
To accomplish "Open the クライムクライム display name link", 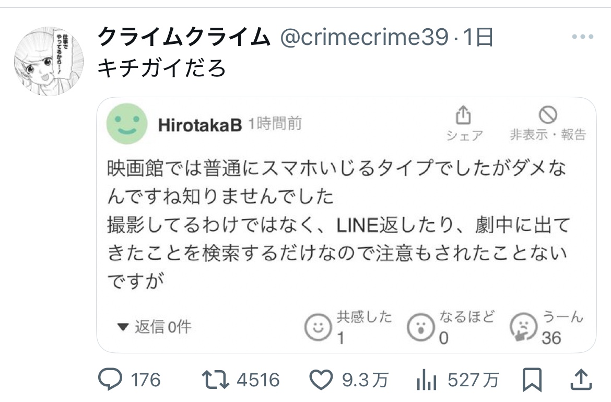I will pyautogui.click(x=184, y=37).
